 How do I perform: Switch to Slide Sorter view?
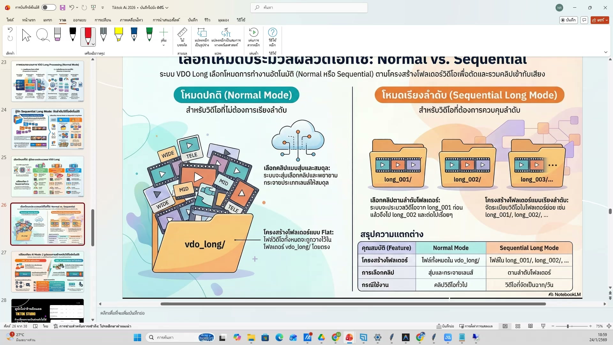pyautogui.click(x=518, y=326)
